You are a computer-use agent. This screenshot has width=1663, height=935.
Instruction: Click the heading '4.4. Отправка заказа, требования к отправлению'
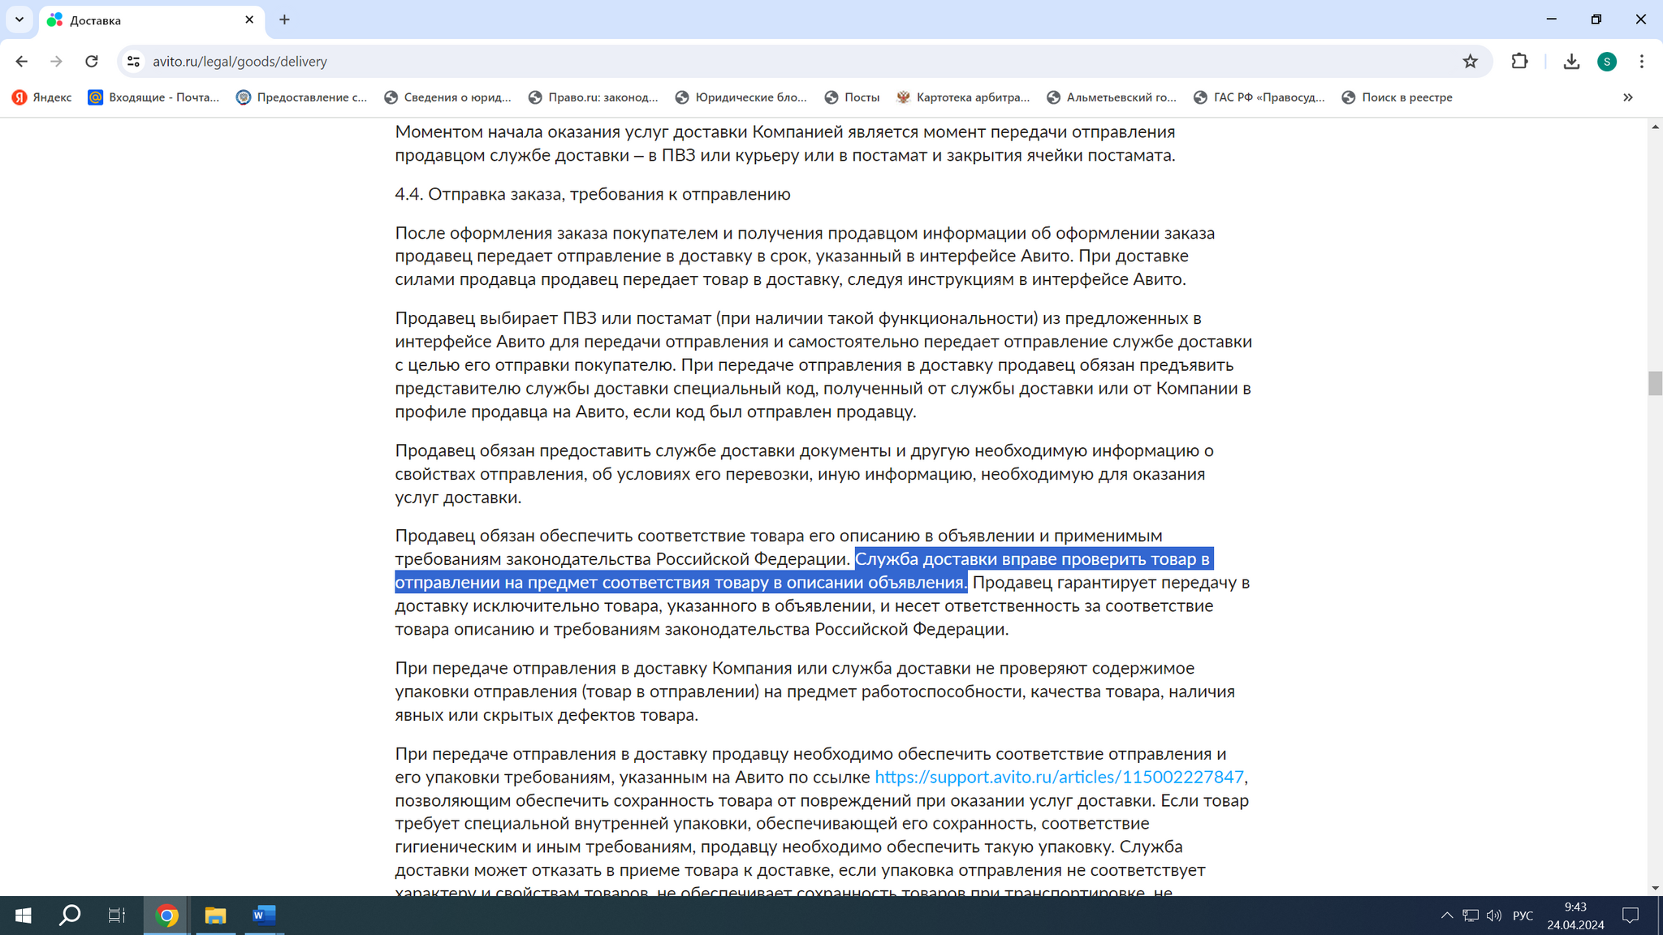tap(593, 195)
